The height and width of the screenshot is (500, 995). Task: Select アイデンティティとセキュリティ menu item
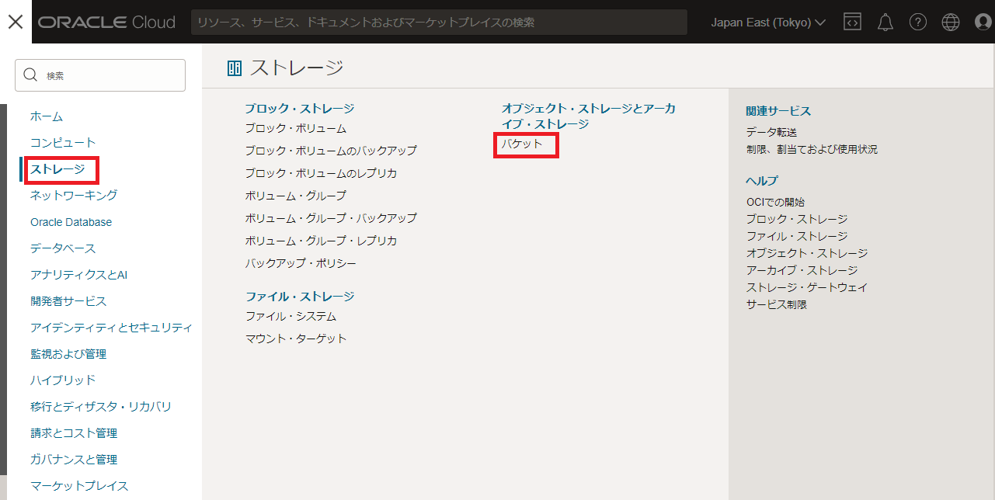(111, 328)
